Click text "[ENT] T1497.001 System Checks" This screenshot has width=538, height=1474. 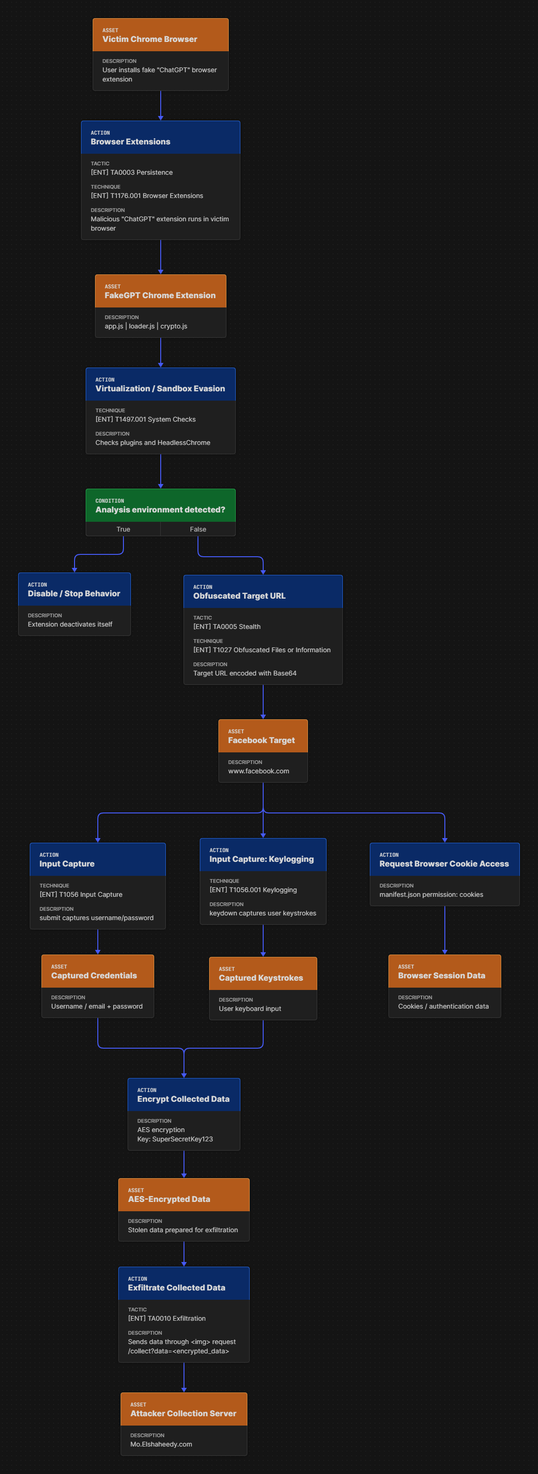coord(145,419)
